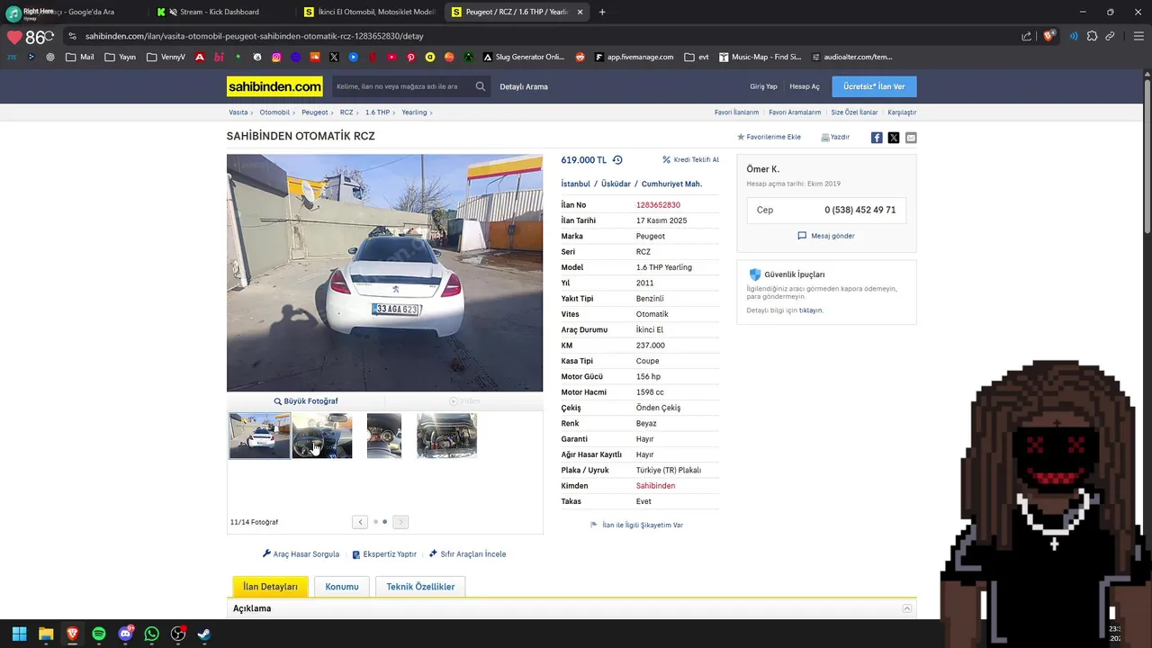Click the share page icon in address bar

[1027, 36]
